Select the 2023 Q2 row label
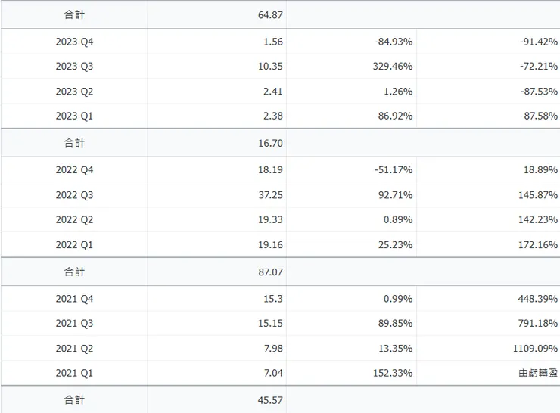Image resolution: width=560 pixels, height=413 pixels. point(74,92)
